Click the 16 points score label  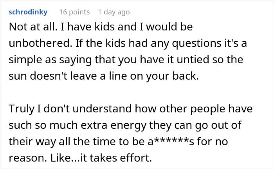[x=74, y=12]
